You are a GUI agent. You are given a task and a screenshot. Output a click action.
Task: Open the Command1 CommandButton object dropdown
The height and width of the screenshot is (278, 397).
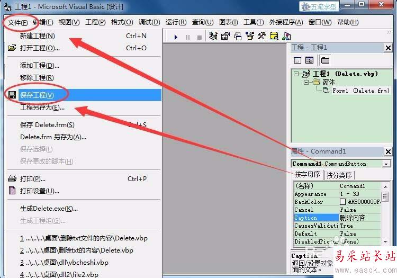point(386,164)
